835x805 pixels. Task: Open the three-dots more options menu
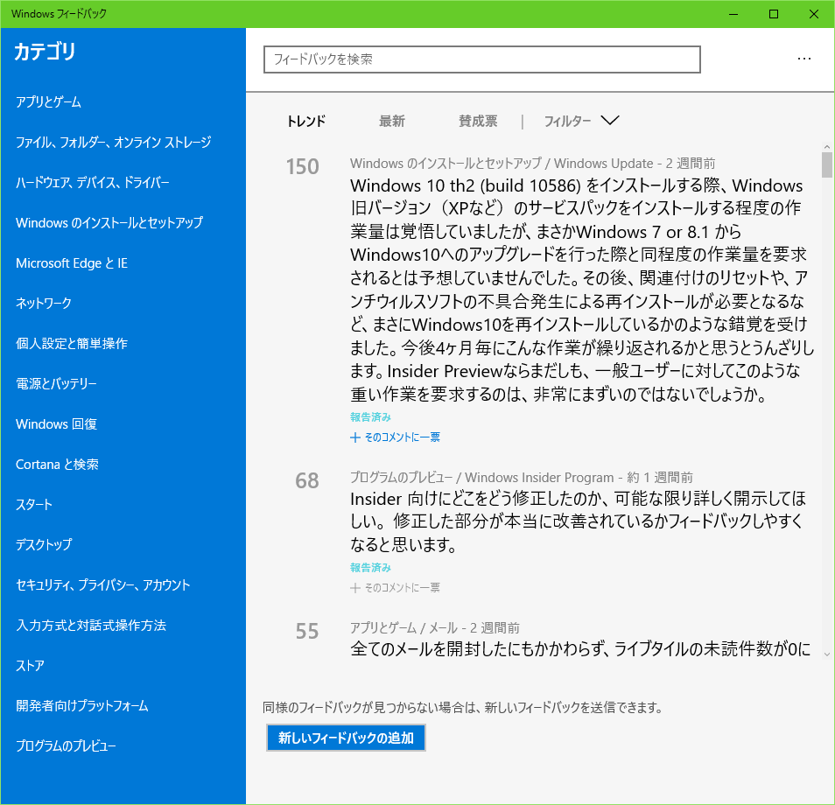[804, 59]
